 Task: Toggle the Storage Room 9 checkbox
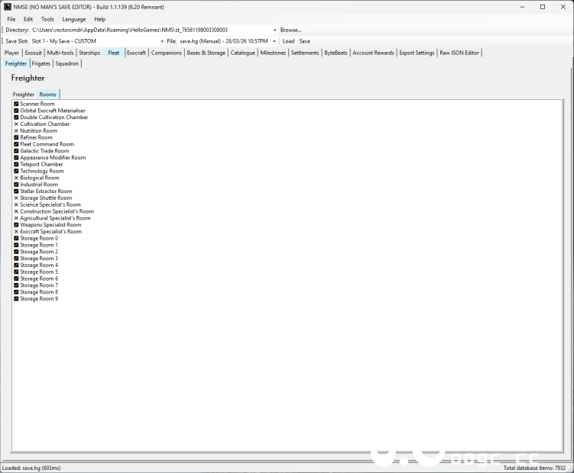click(16, 299)
